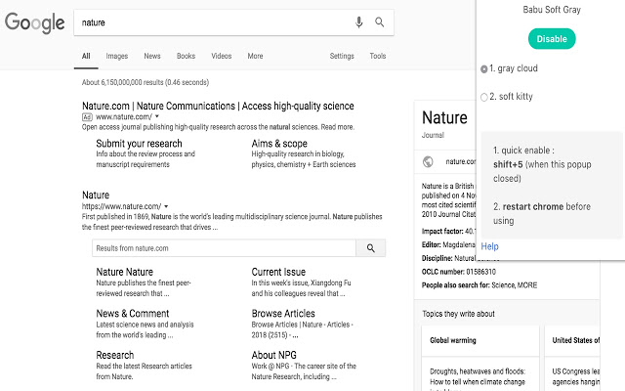
Task: Expand dropdown arrow next to https://www.nature.com/
Action: 166,206
